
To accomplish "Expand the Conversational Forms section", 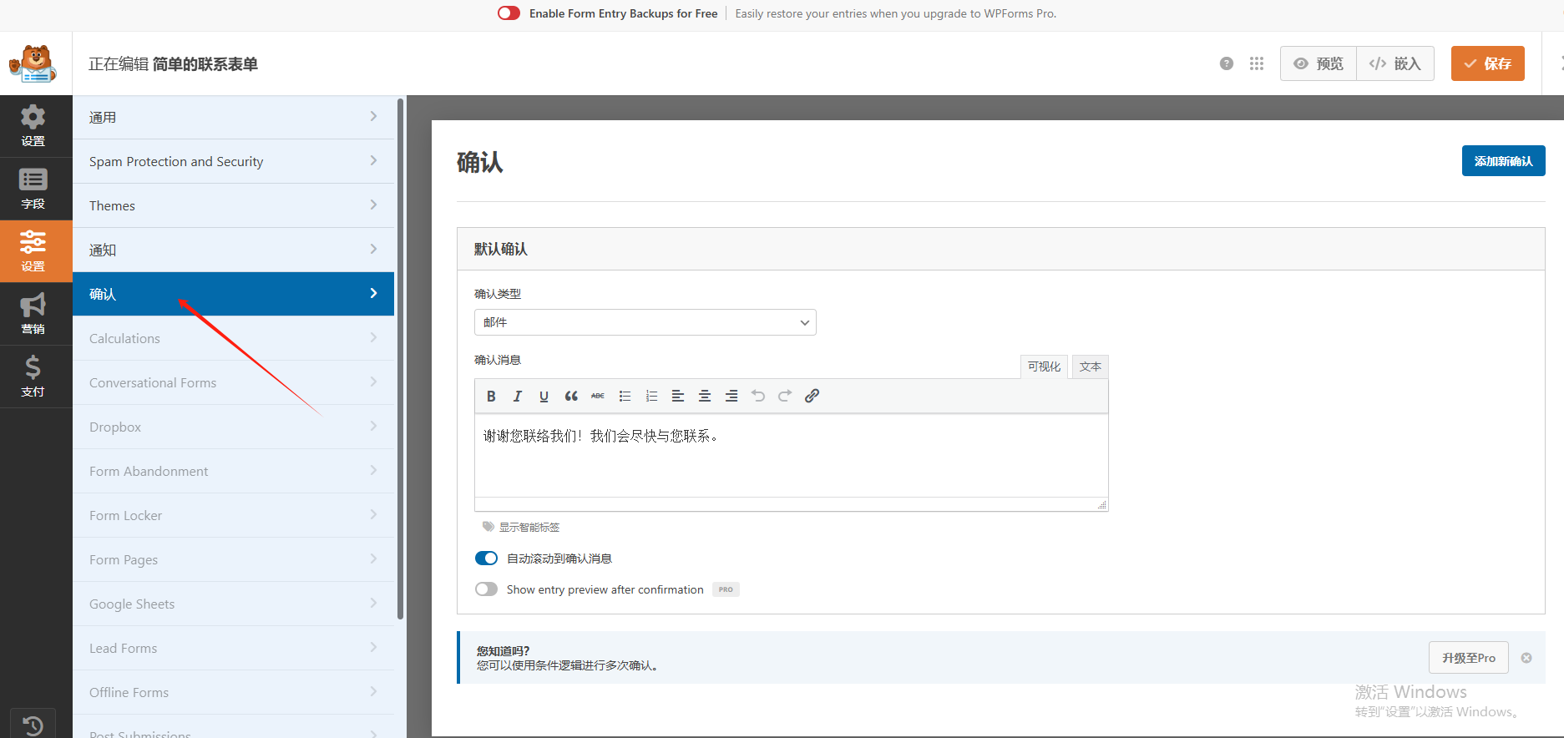I will coord(233,383).
